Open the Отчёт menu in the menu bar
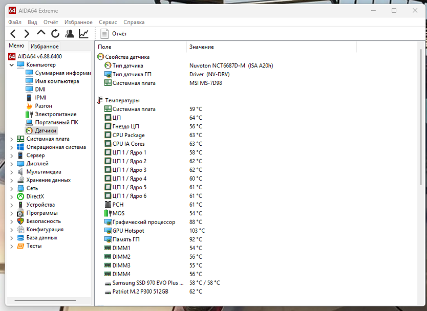Viewport: 427px width, 311px height. [51, 23]
